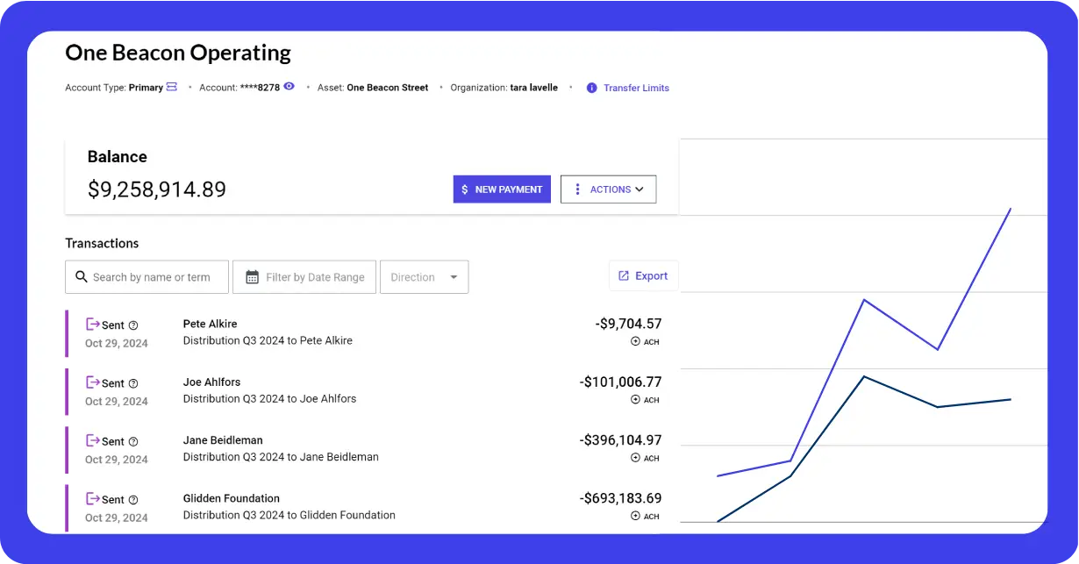The width and height of the screenshot is (1079, 564).
Task: Select the Transactions section header
Action: [x=102, y=243]
